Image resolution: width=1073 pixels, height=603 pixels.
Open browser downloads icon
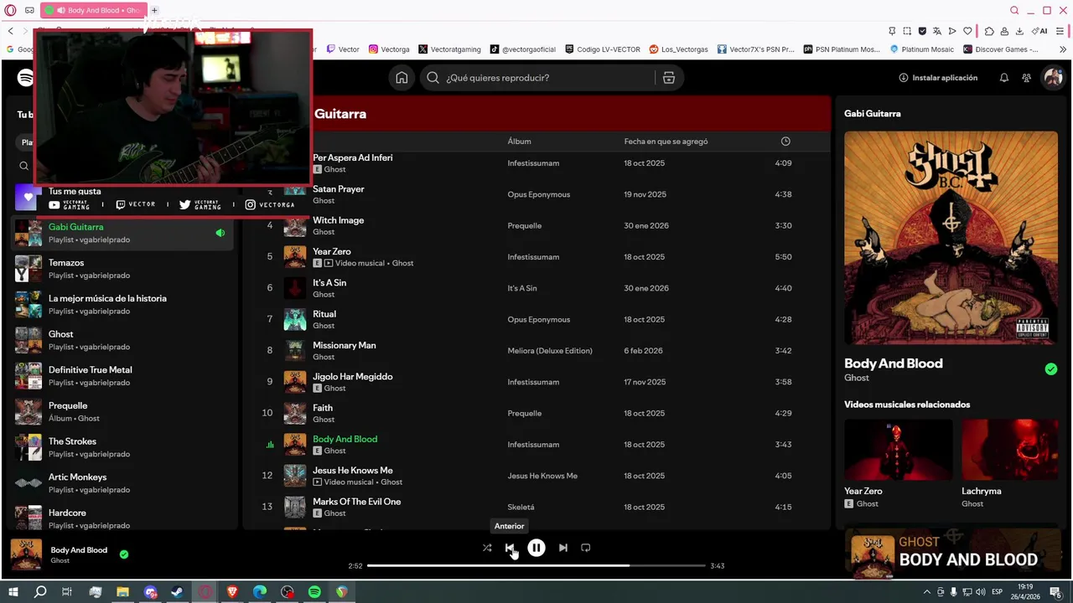(1019, 31)
